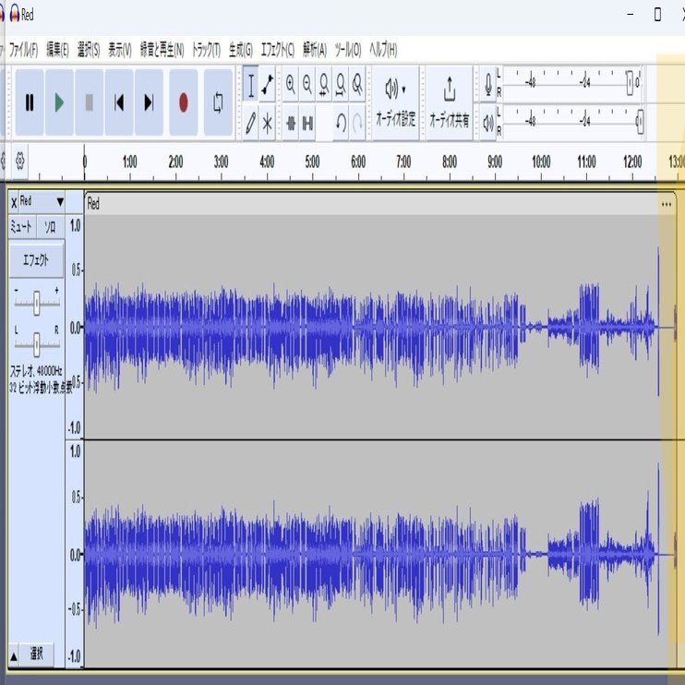Open the エフェクト panel for Red track

tap(36, 260)
